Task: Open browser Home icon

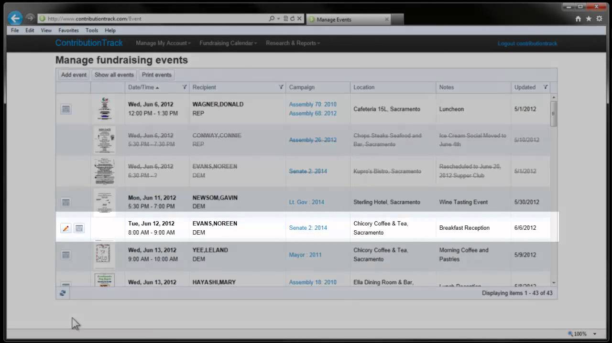Action: coord(578,19)
